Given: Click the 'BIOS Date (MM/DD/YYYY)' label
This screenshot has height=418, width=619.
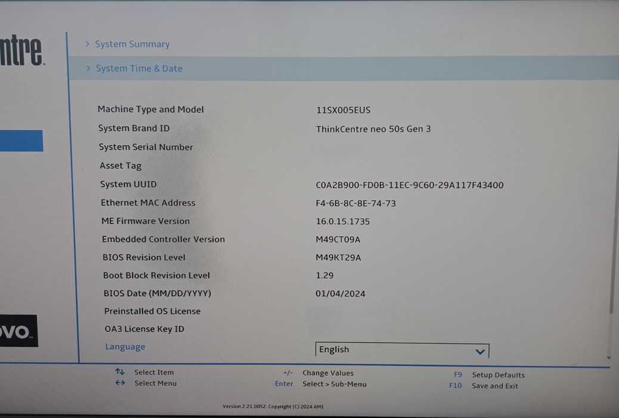Looking at the screenshot, I should (157, 293).
